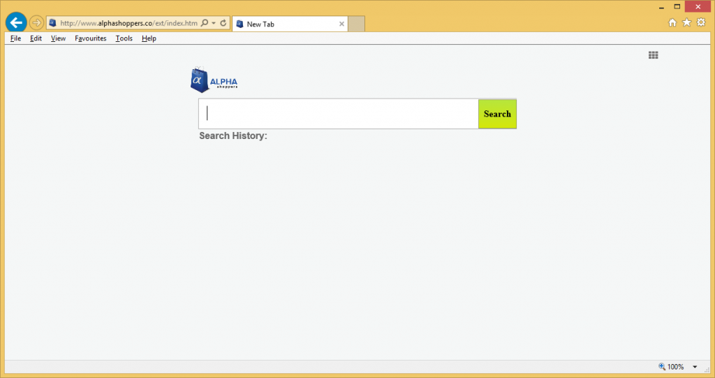Viewport: 715px width, 378px height.
Task: Open the File menu
Action: point(15,38)
